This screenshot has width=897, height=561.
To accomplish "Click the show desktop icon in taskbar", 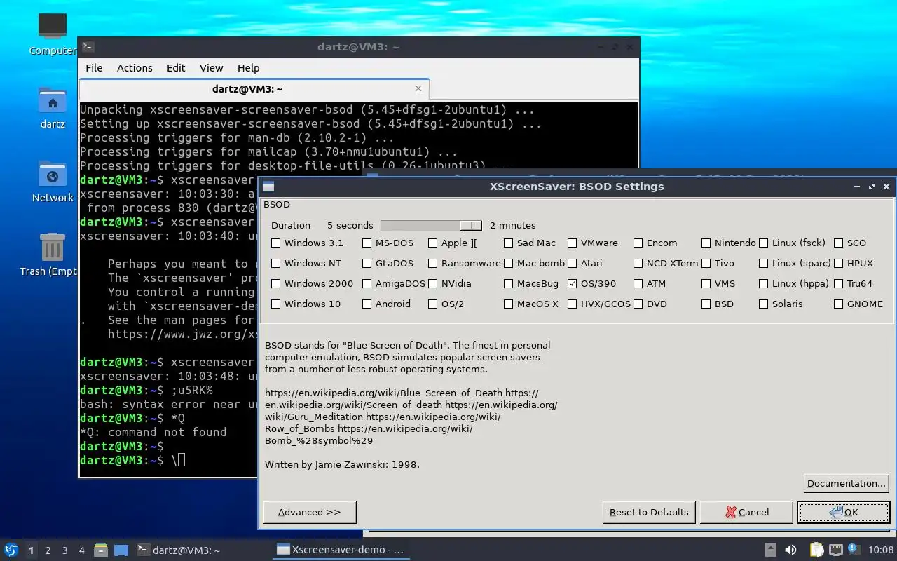I will point(121,550).
